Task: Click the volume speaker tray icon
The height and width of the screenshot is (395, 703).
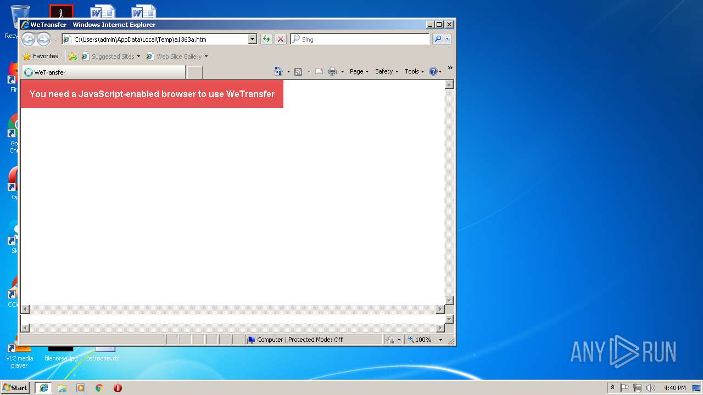Action: (x=651, y=387)
